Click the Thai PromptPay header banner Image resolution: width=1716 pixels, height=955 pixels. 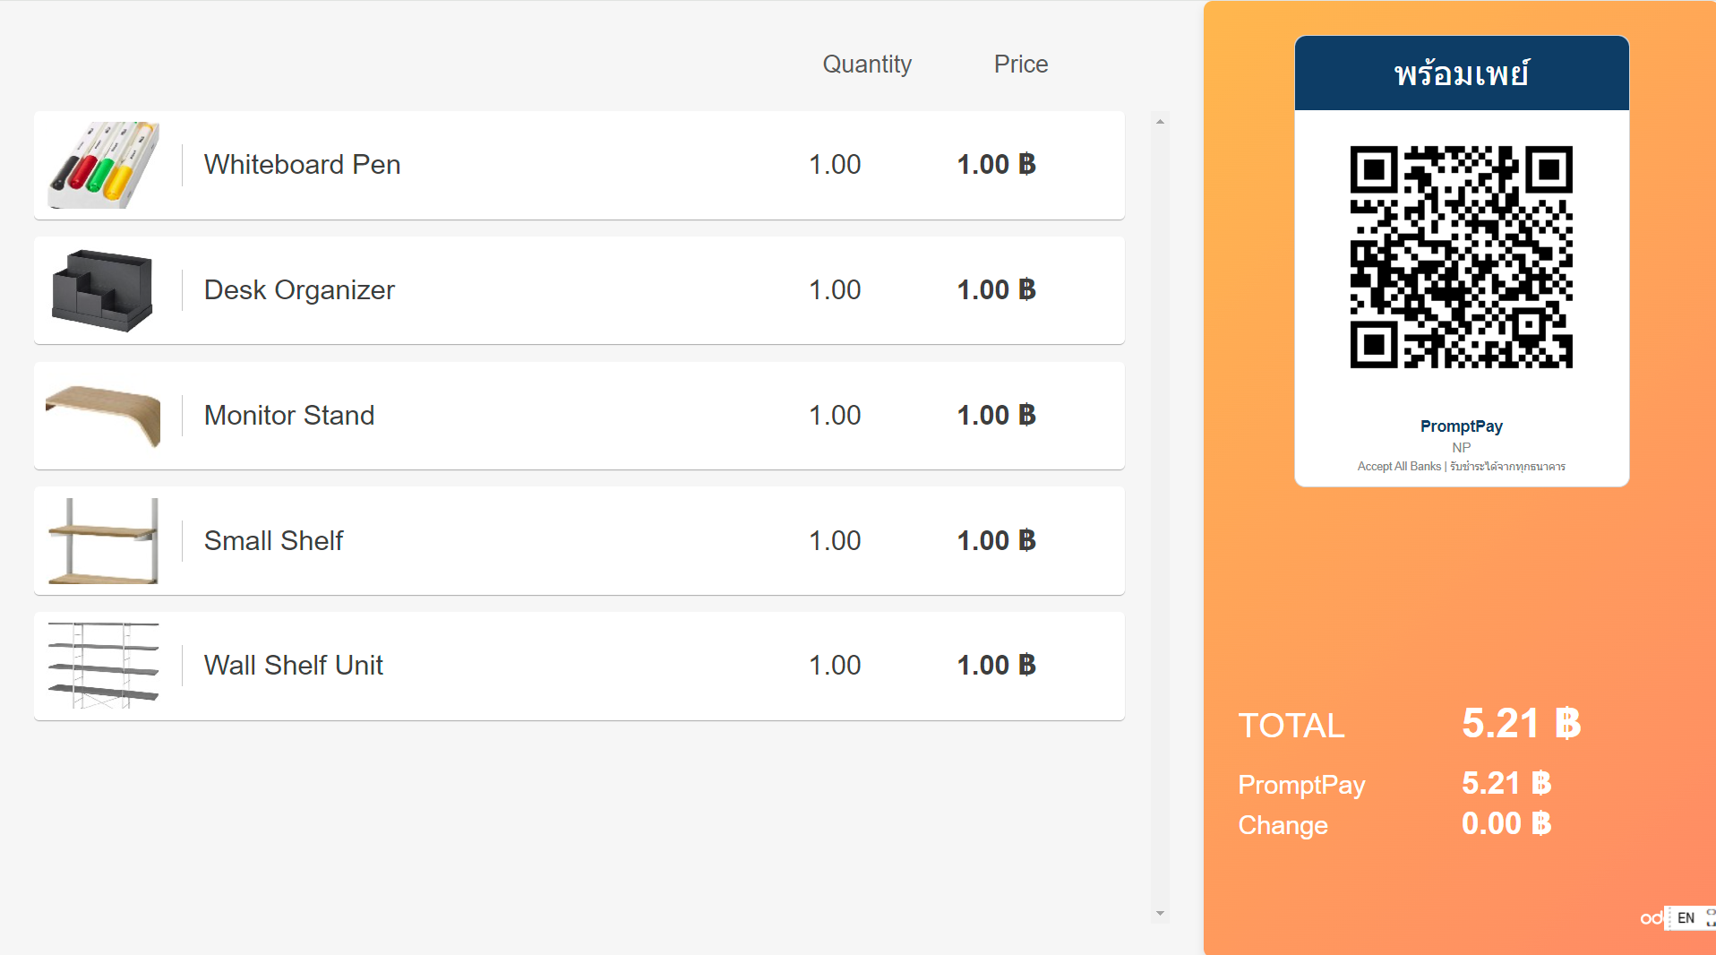pos(1462,73)
